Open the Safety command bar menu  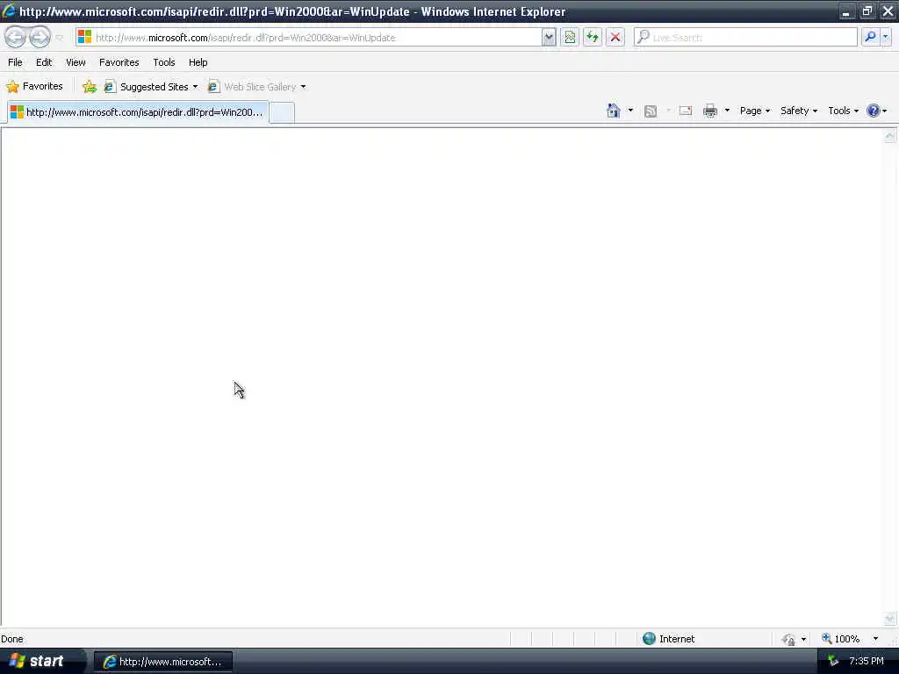click(x=799, y=111)
